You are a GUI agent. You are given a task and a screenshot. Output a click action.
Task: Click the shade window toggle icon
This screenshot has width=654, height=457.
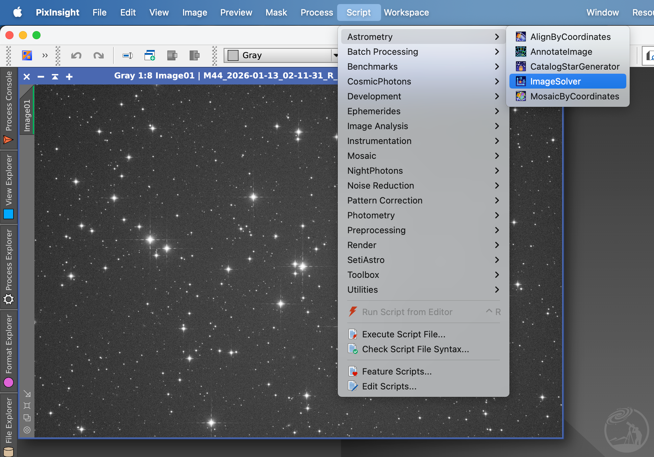[55, 77]
